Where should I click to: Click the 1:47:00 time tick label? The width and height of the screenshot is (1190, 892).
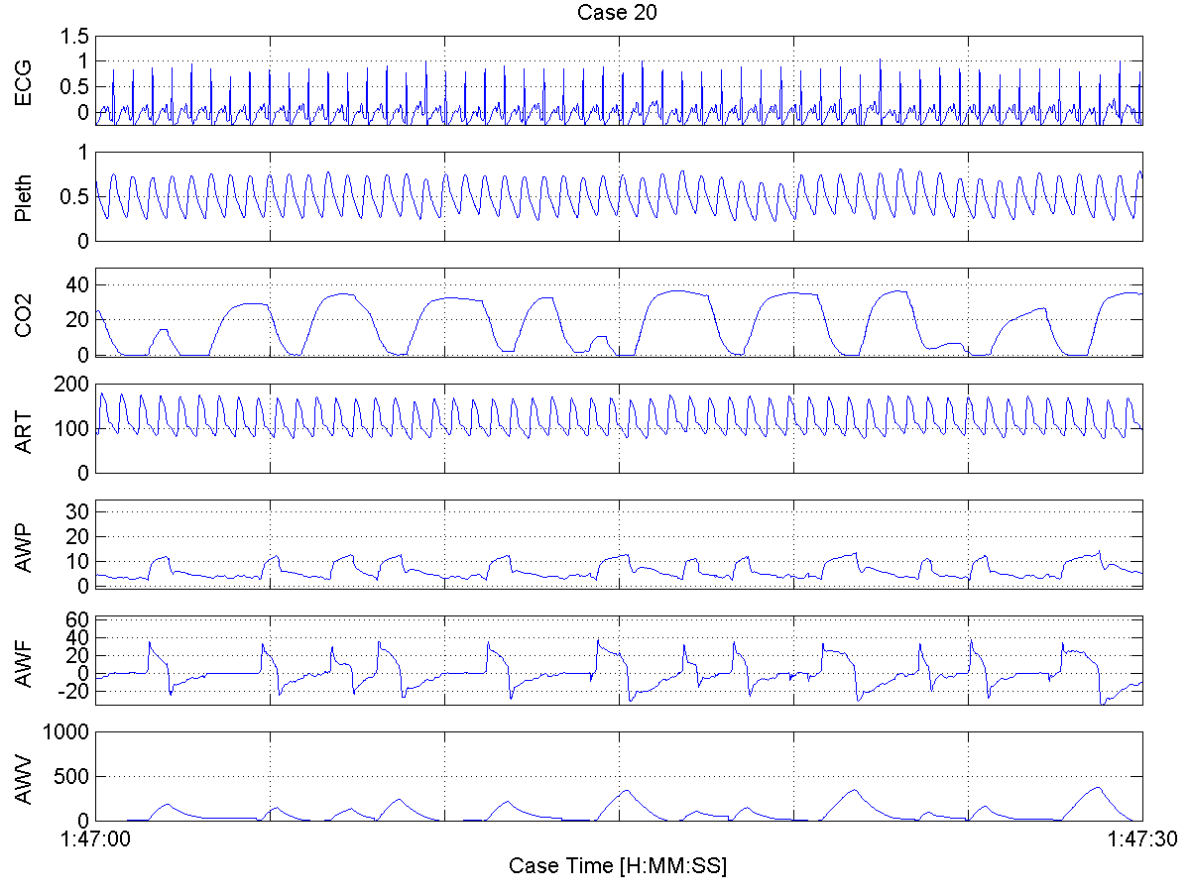(96, 838)
